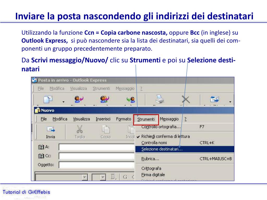Click the forward icon in Outlook Express
This screenshot has width=267, height=200.
click(x=131, y=99)
